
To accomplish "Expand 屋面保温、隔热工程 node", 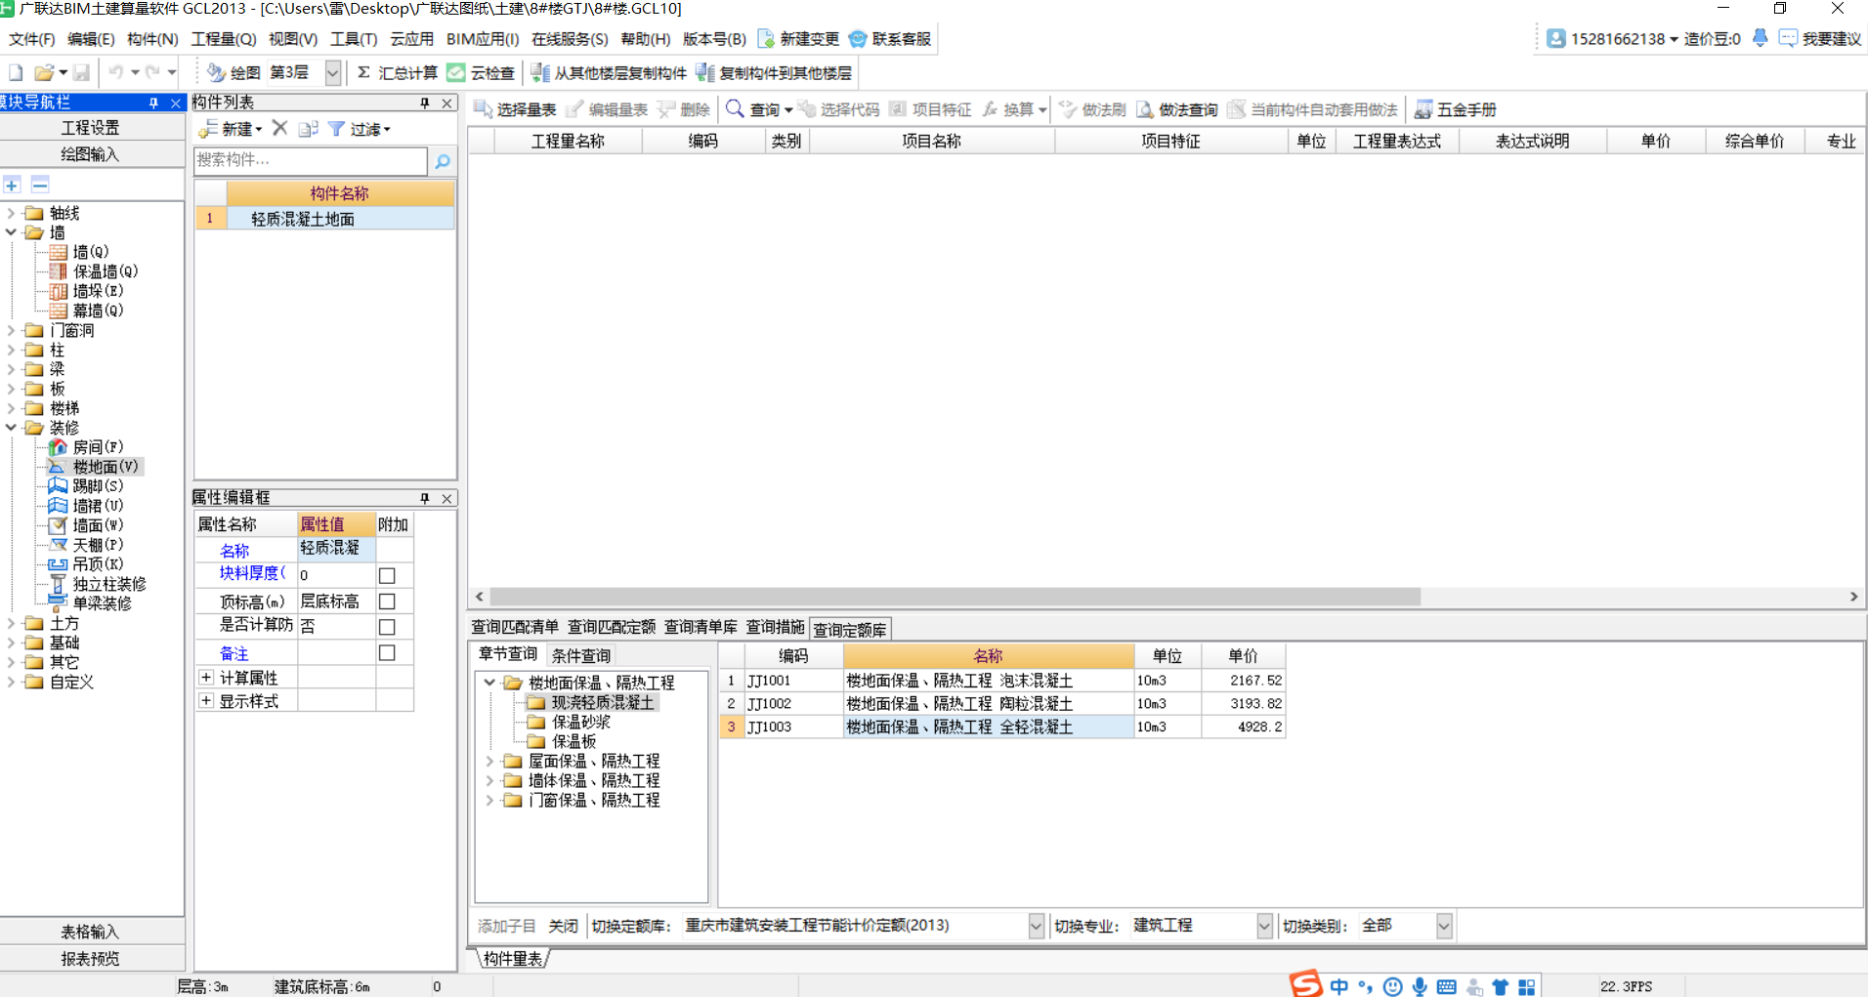I will (x=489, y=761).
